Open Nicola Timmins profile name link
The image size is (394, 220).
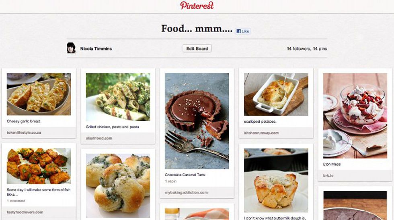[x=96, y=49]
